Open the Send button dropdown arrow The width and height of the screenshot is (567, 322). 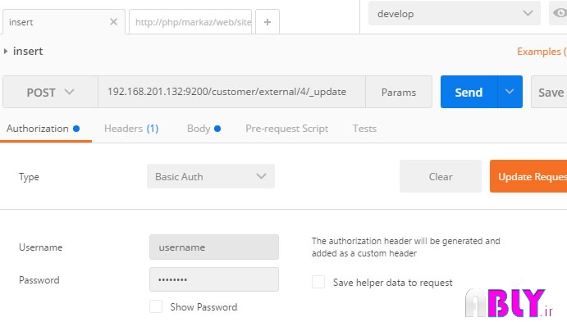(x=510, y=92)
